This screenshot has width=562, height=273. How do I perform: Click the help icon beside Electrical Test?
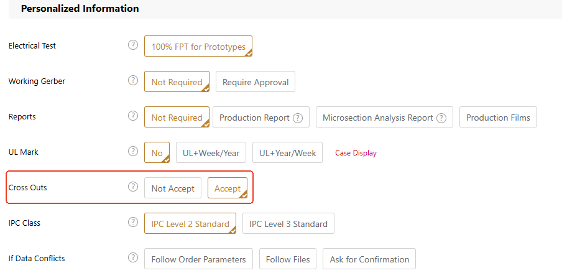click(132, 45)
